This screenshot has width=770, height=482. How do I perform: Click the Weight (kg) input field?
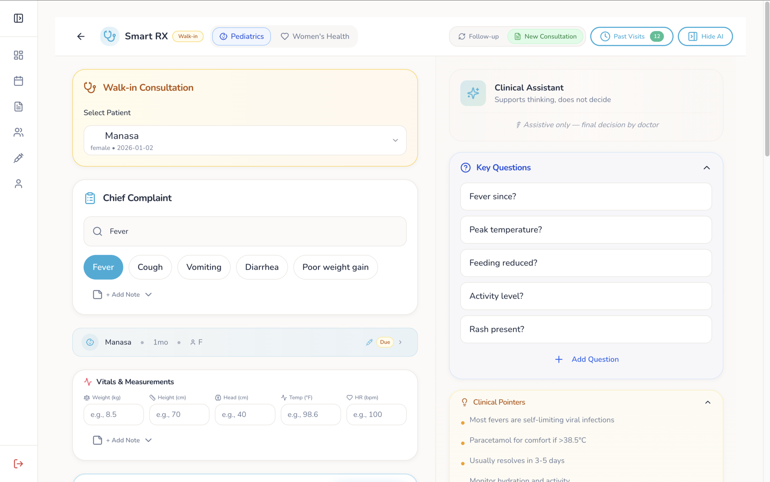[x=113, y=414]
